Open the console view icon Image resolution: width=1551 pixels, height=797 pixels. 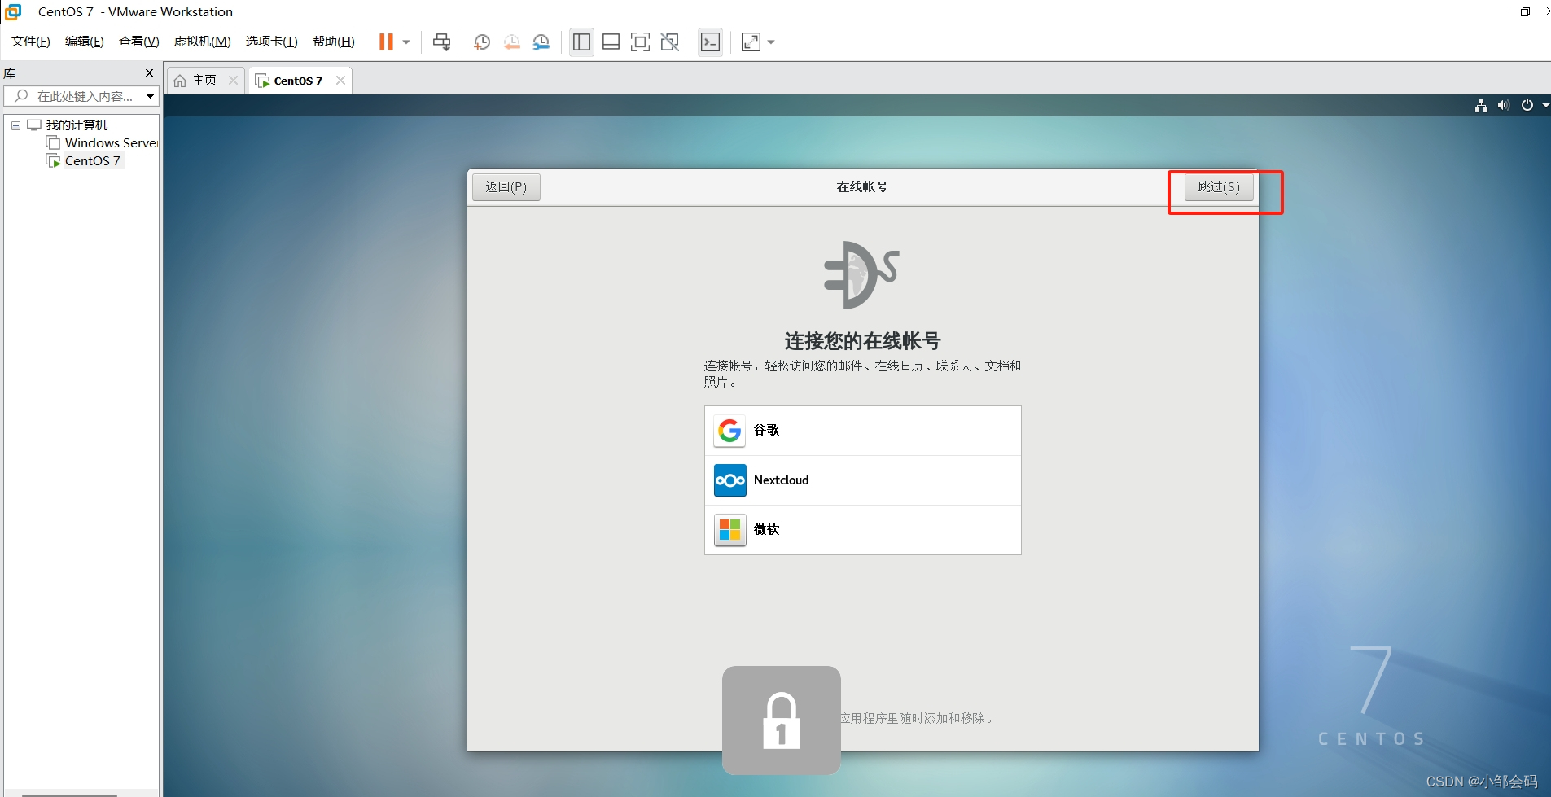(x=710, y=42)
